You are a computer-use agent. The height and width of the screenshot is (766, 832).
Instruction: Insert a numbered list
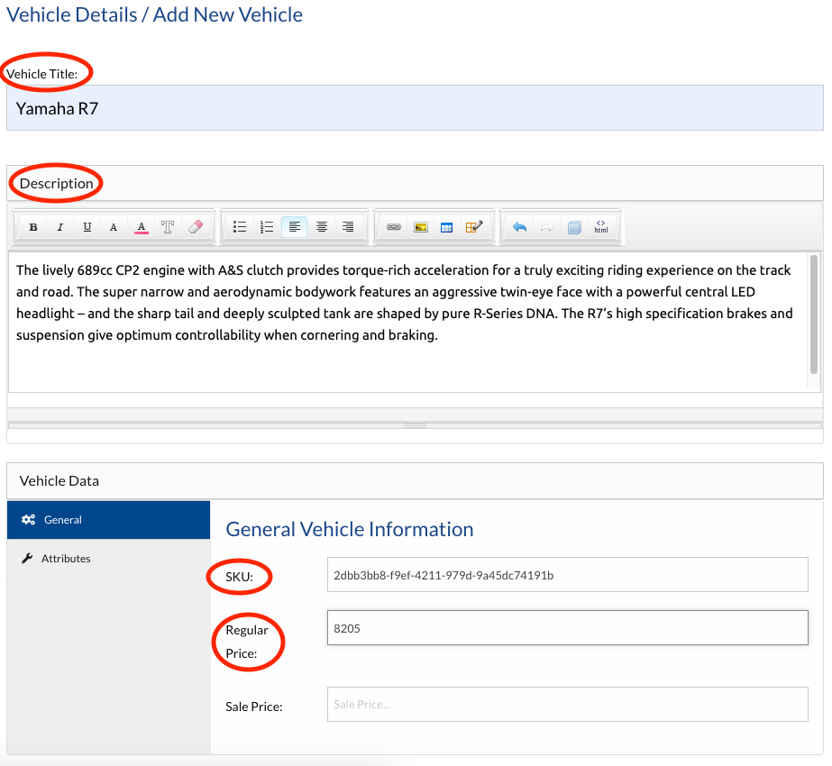[x=267, y=227]
